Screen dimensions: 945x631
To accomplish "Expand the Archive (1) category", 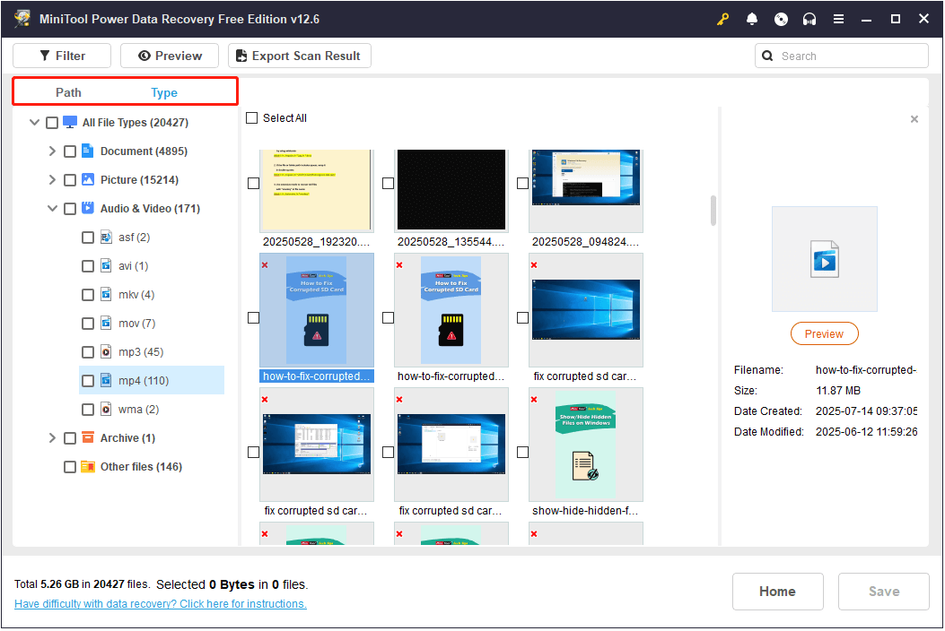I will click(x=52, y=437).
